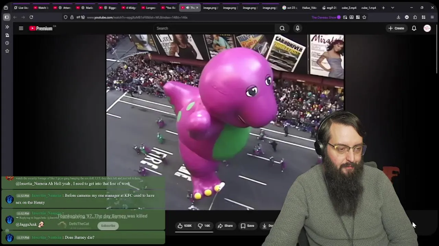The height and width of the screenshot is (246, 439).
Task: Click the save-page icon in address bar
Action: [352, 17]
